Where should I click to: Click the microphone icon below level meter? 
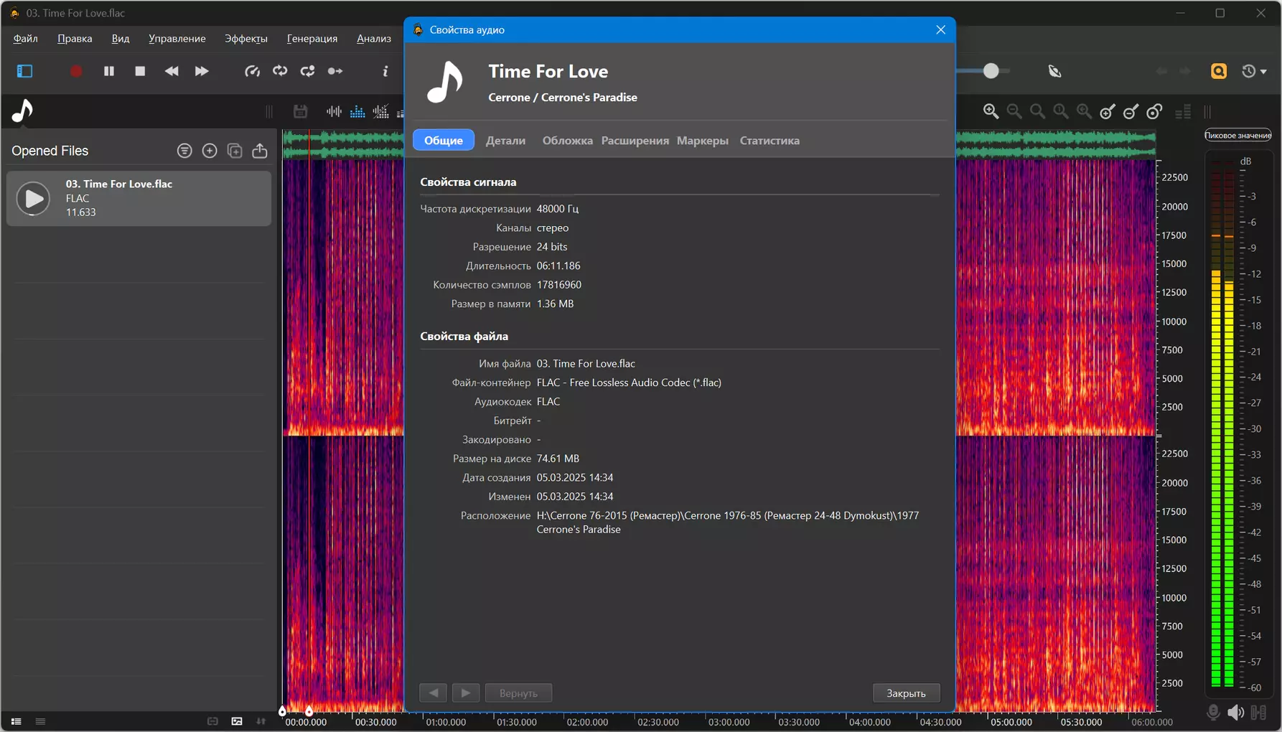(1213, 712)
